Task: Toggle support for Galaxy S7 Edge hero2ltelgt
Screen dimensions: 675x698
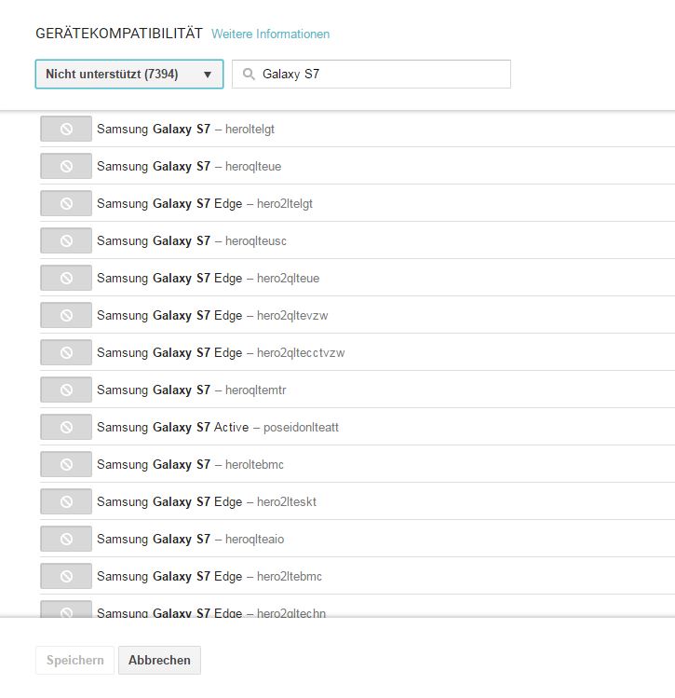Action: point(66,204)
